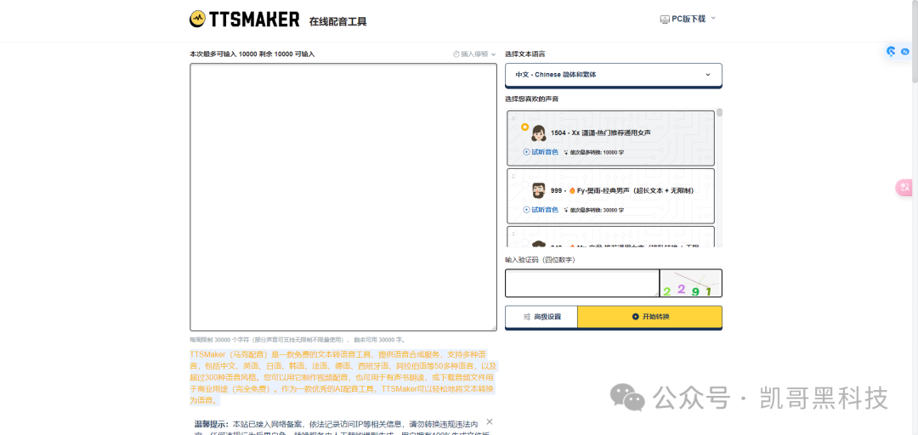Click the 在线配音工具 header text
The image size is (918, 435).
[337, 21]
